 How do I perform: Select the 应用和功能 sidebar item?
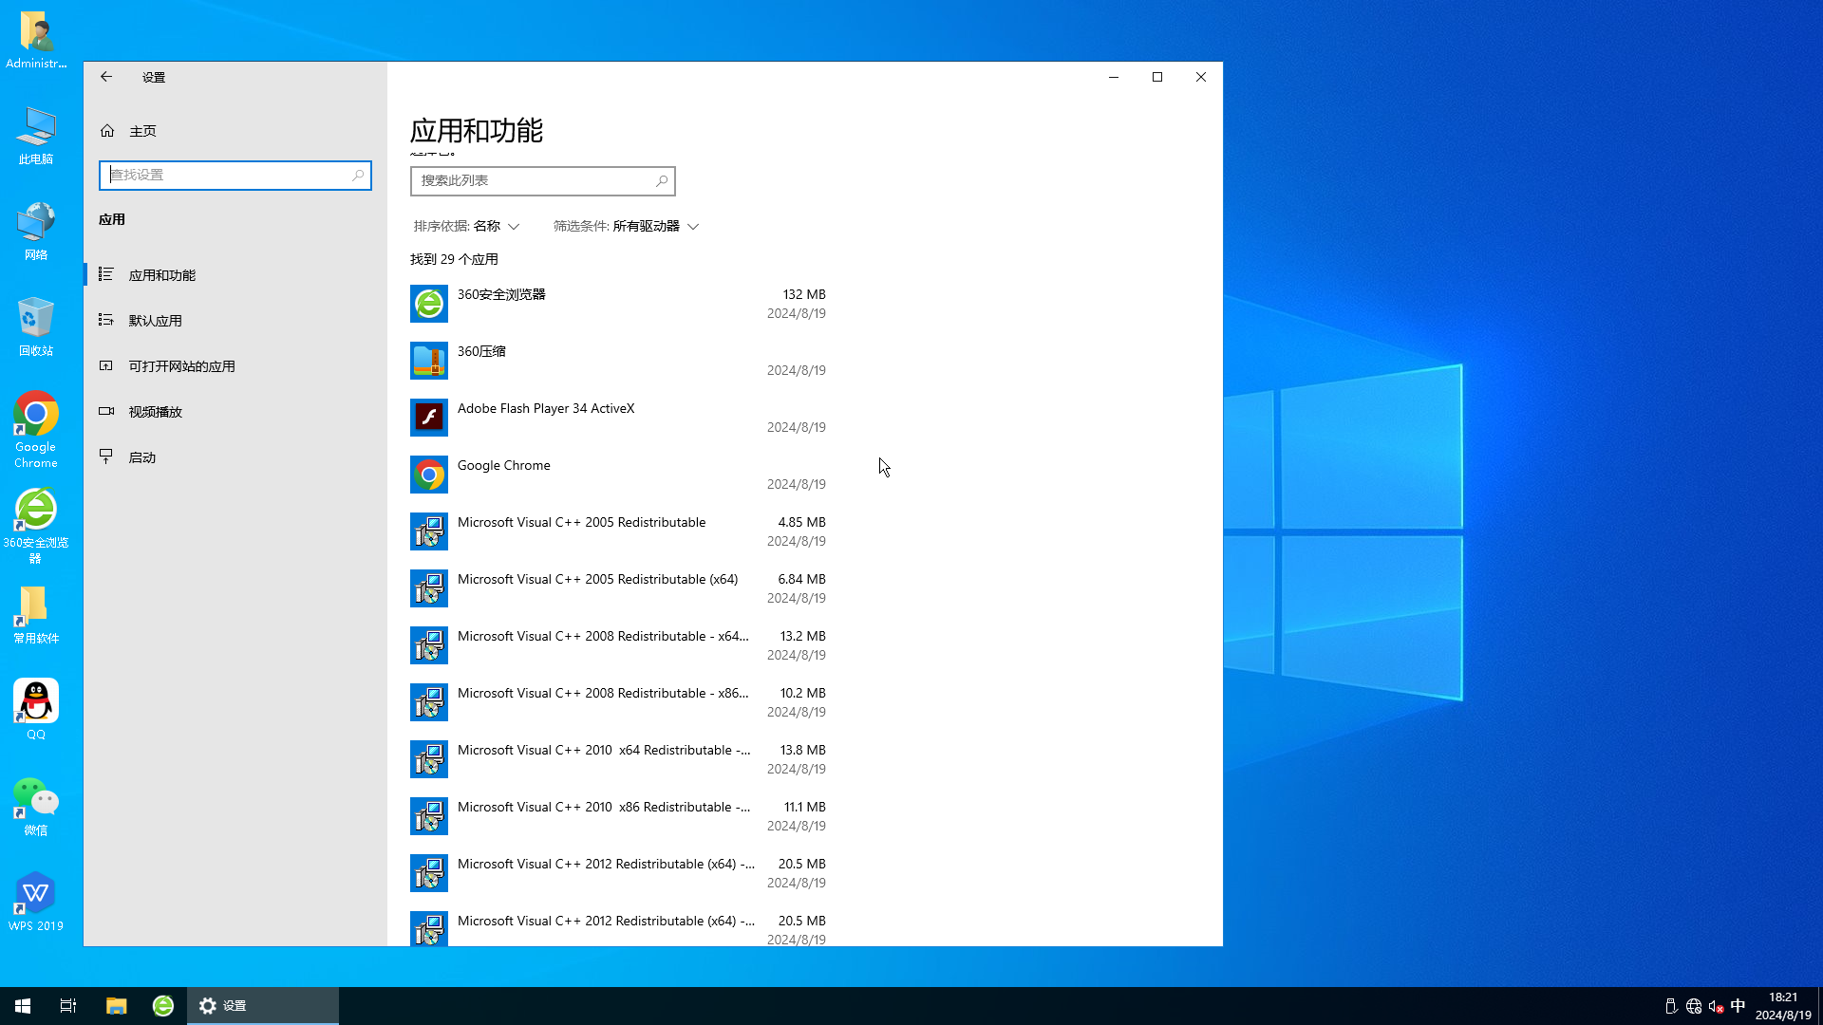(x=235, y=275)
